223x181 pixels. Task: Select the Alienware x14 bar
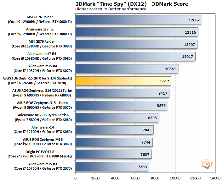[114, 130]
